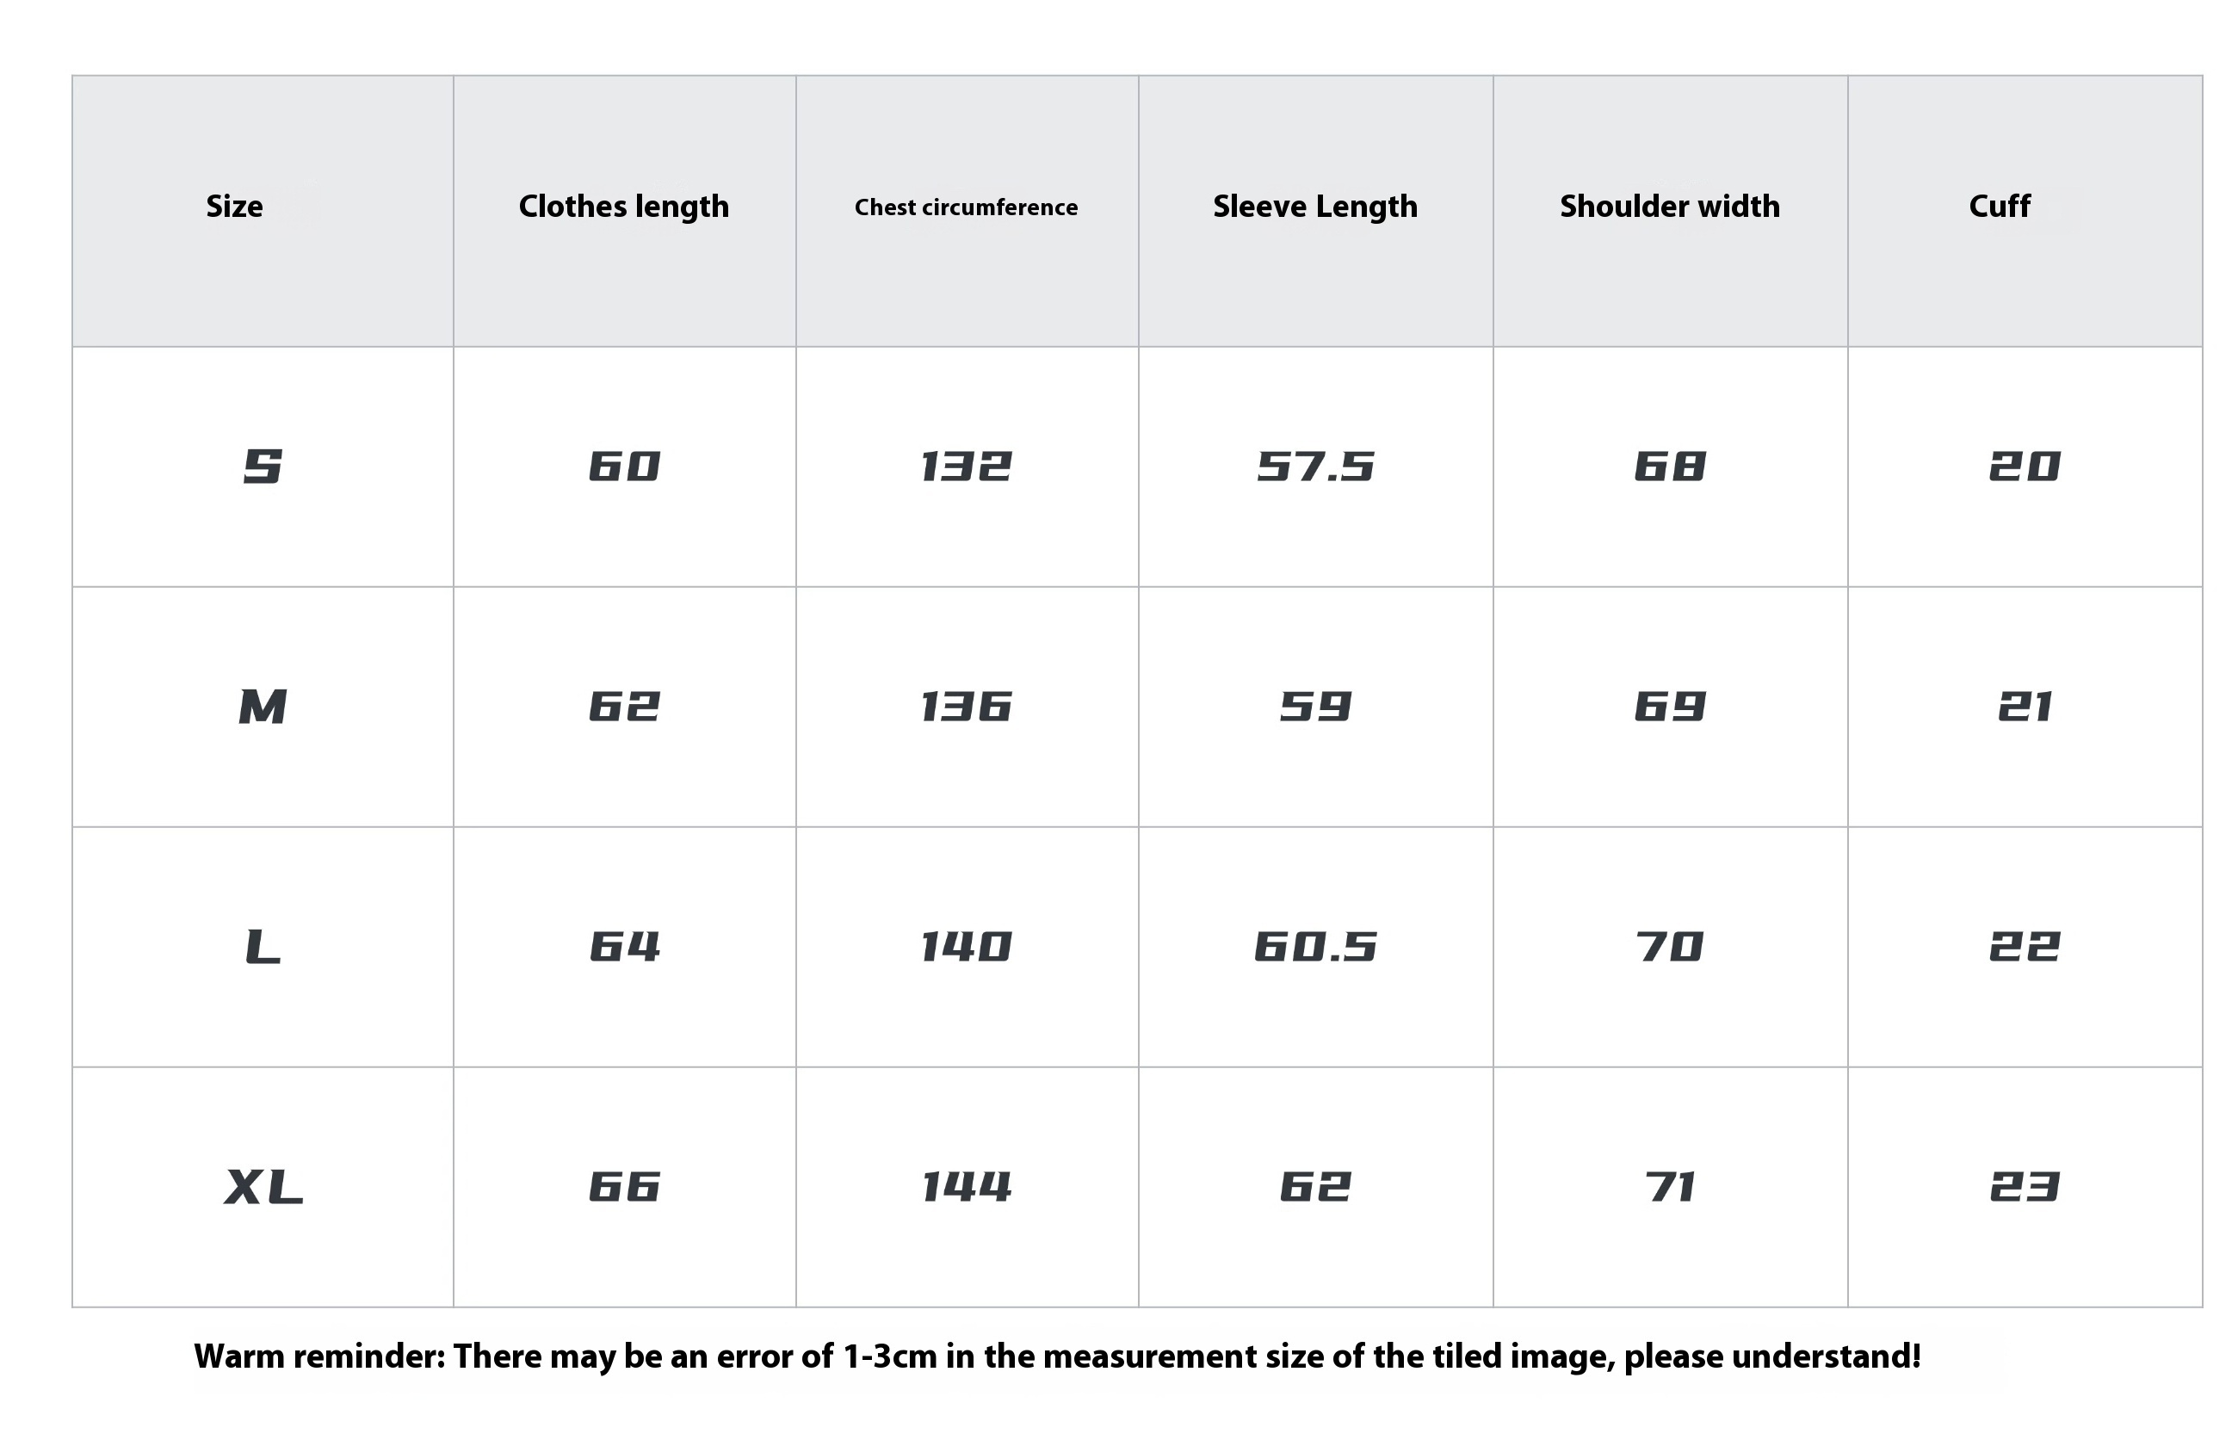The width and height of the screenshot is (2238, 1446).
Task: Select the 64 clothes length cell
Action: (624, 947)
